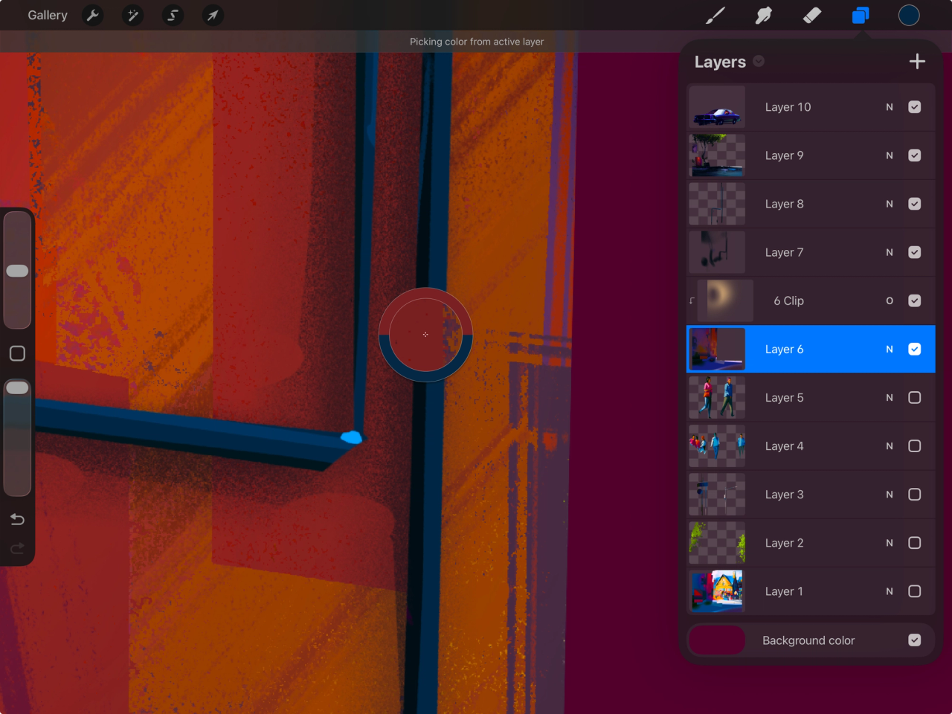Viewport: 952px width, 714px height.
Task: Select Layer 5 by its name
Action: click(x=784, y=397)
